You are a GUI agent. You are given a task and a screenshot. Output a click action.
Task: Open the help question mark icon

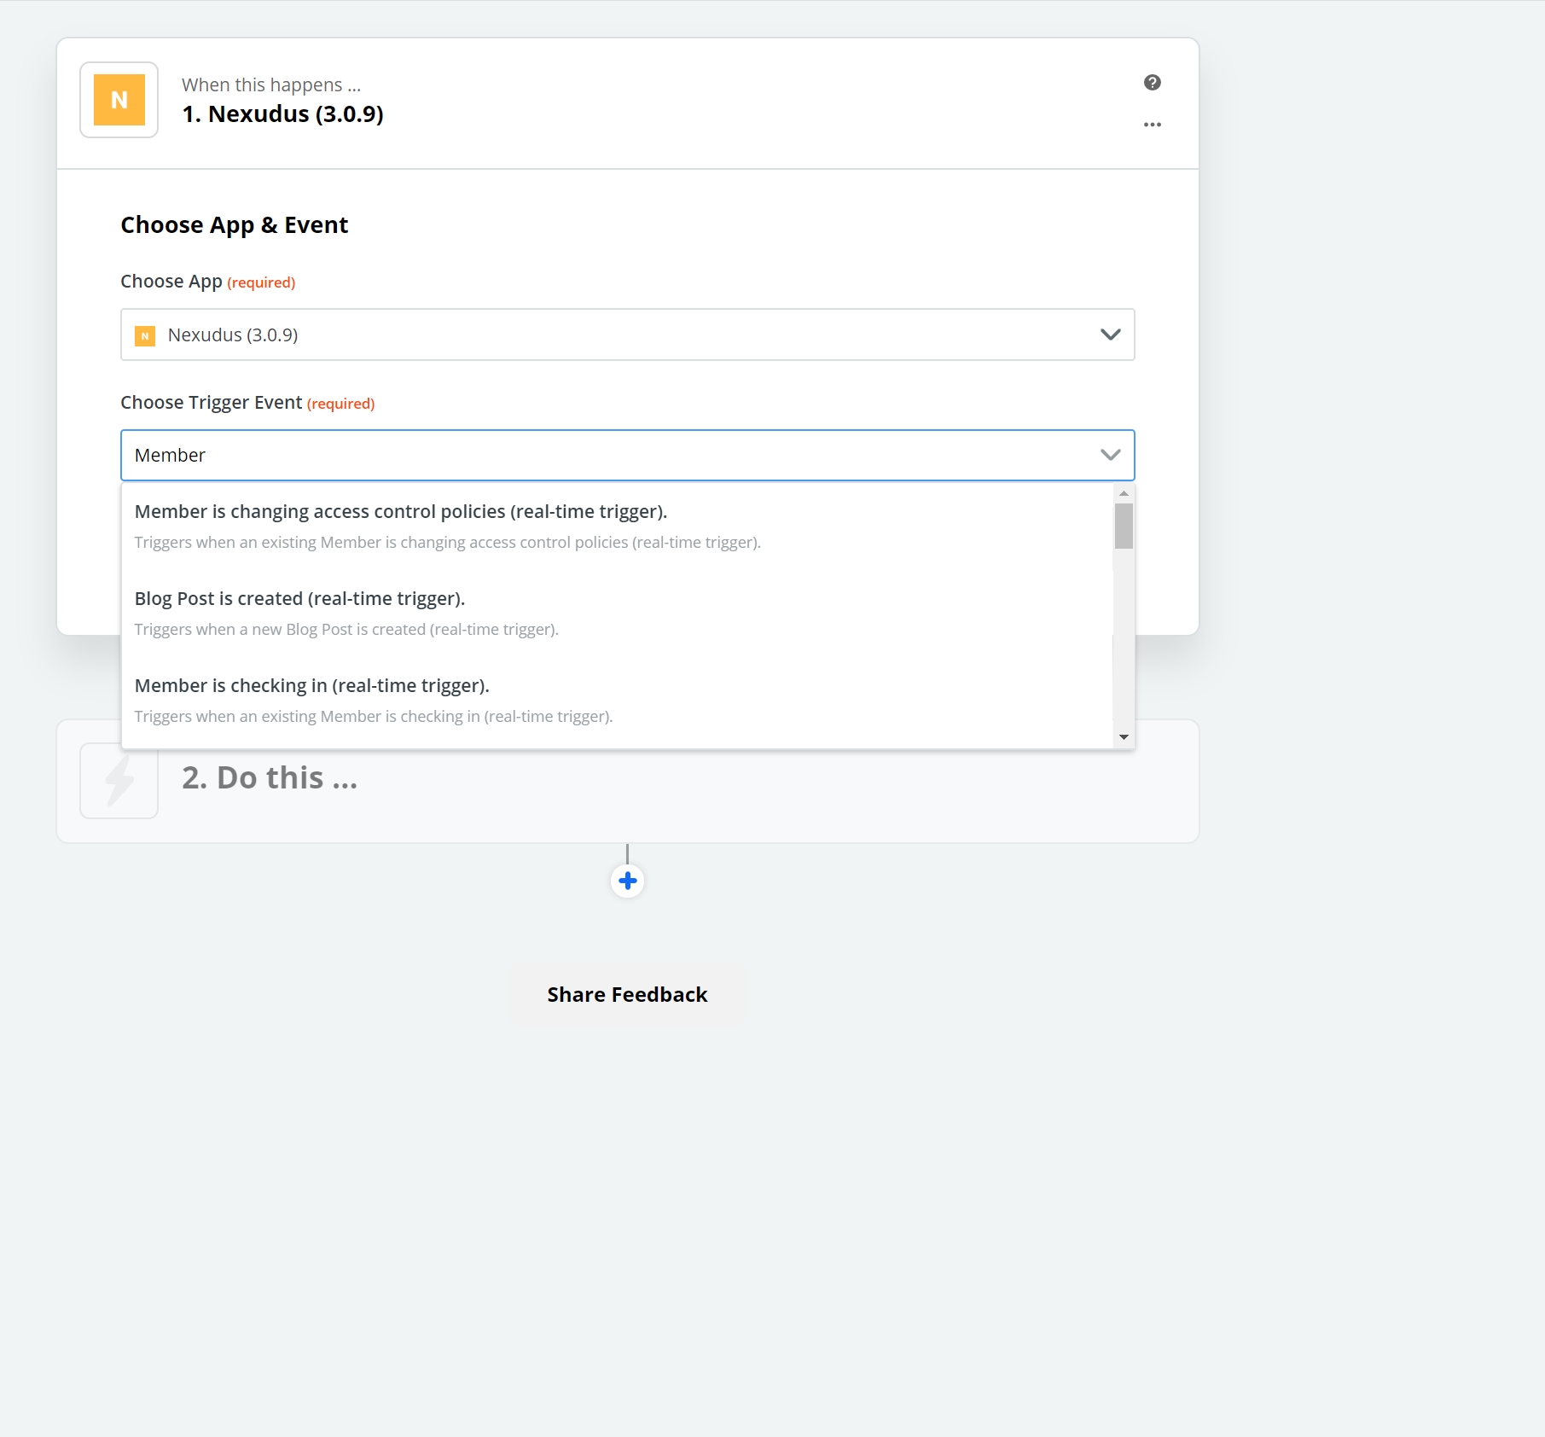tap(1152, 83)
